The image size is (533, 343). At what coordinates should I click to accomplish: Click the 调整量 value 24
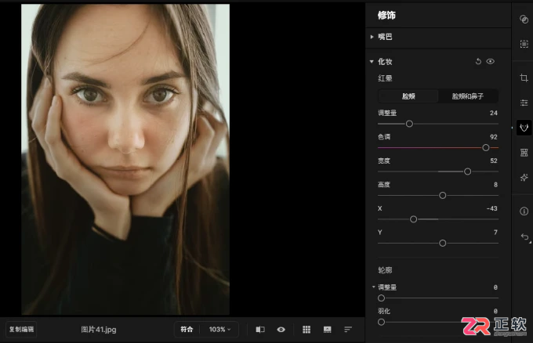[494, 113]
